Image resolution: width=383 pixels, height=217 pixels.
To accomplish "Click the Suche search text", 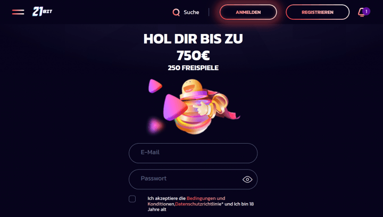I will (191, 12).
